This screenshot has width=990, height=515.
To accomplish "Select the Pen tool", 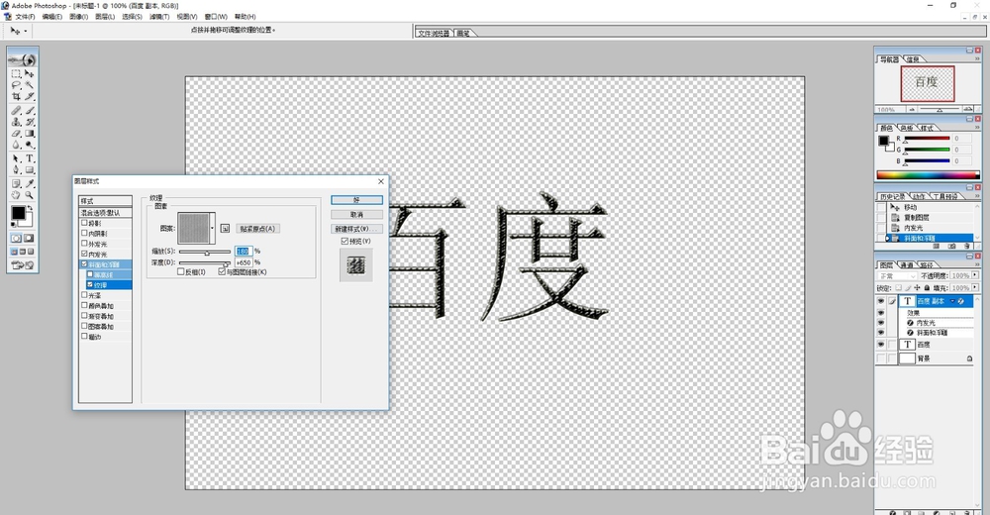I will click(16, 170).
